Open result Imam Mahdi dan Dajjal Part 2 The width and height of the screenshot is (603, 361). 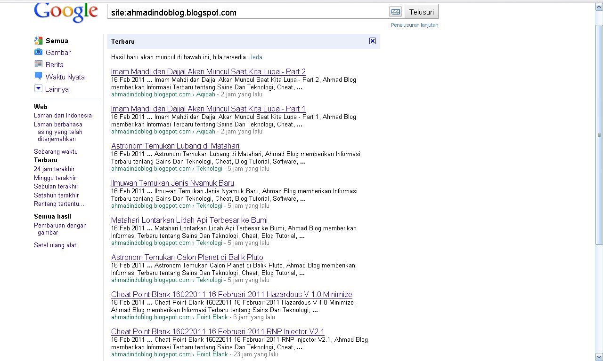(x=208, y=71)
